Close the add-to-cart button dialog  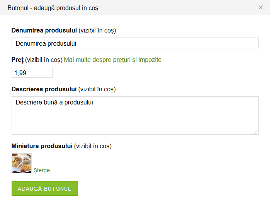point(261,7)
